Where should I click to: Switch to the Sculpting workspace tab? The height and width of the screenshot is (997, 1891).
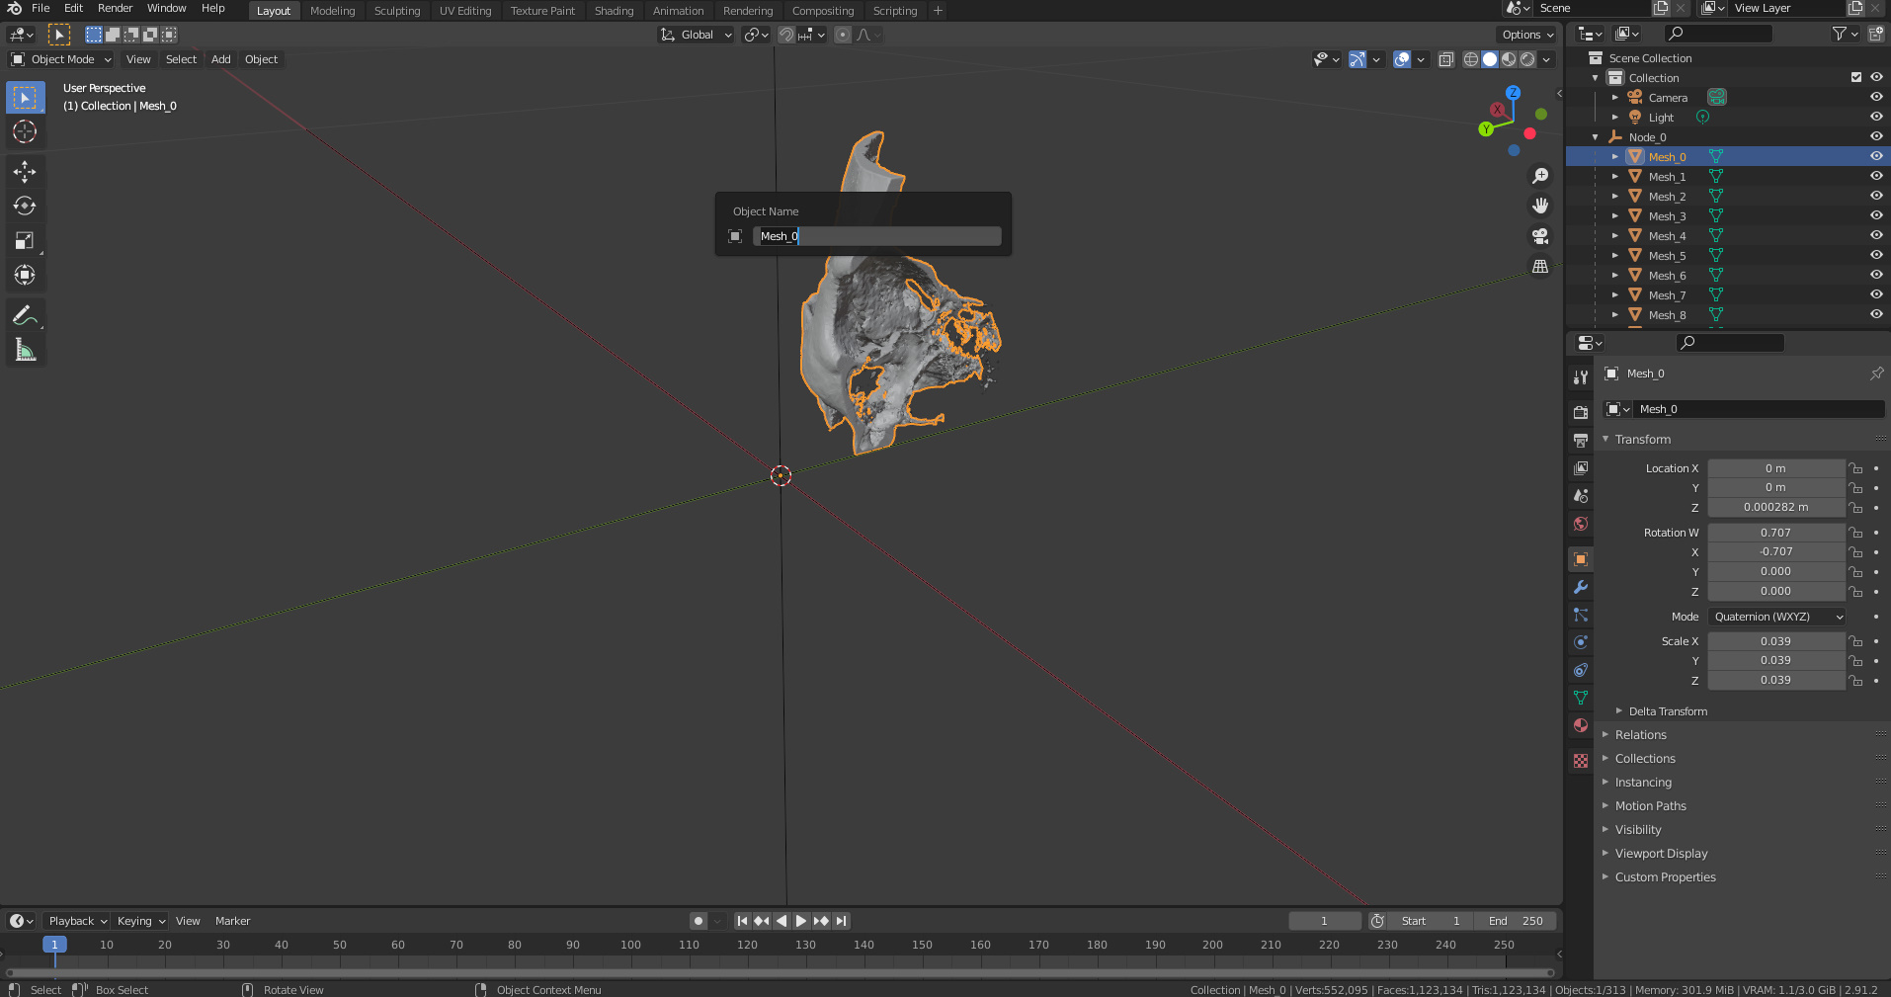pyautogui.click(x=396, y=11)
